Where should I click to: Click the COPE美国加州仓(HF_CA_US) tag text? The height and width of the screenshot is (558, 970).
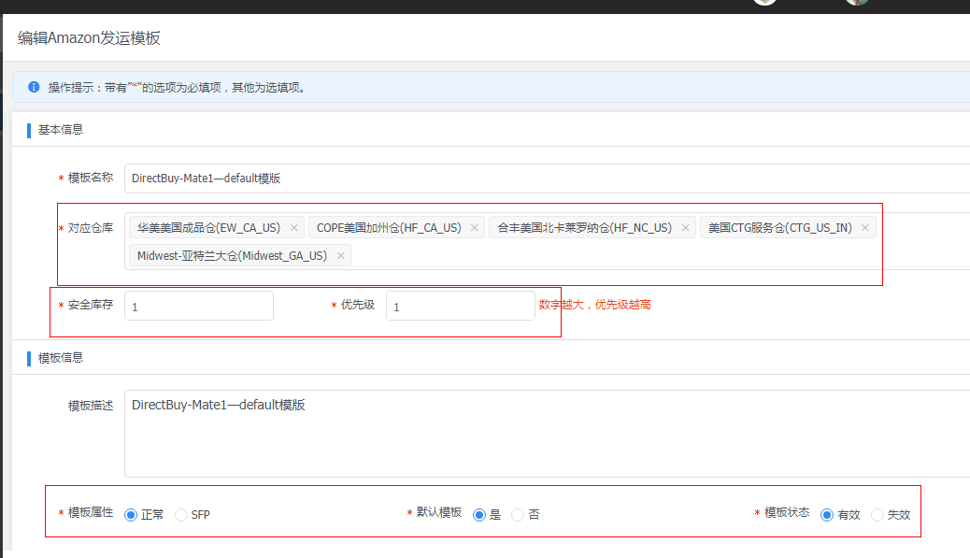389,228
